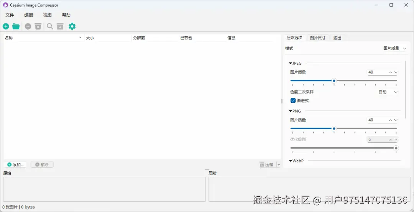Click the status text 0 张图片 | 0 bytes

point(18,207)
